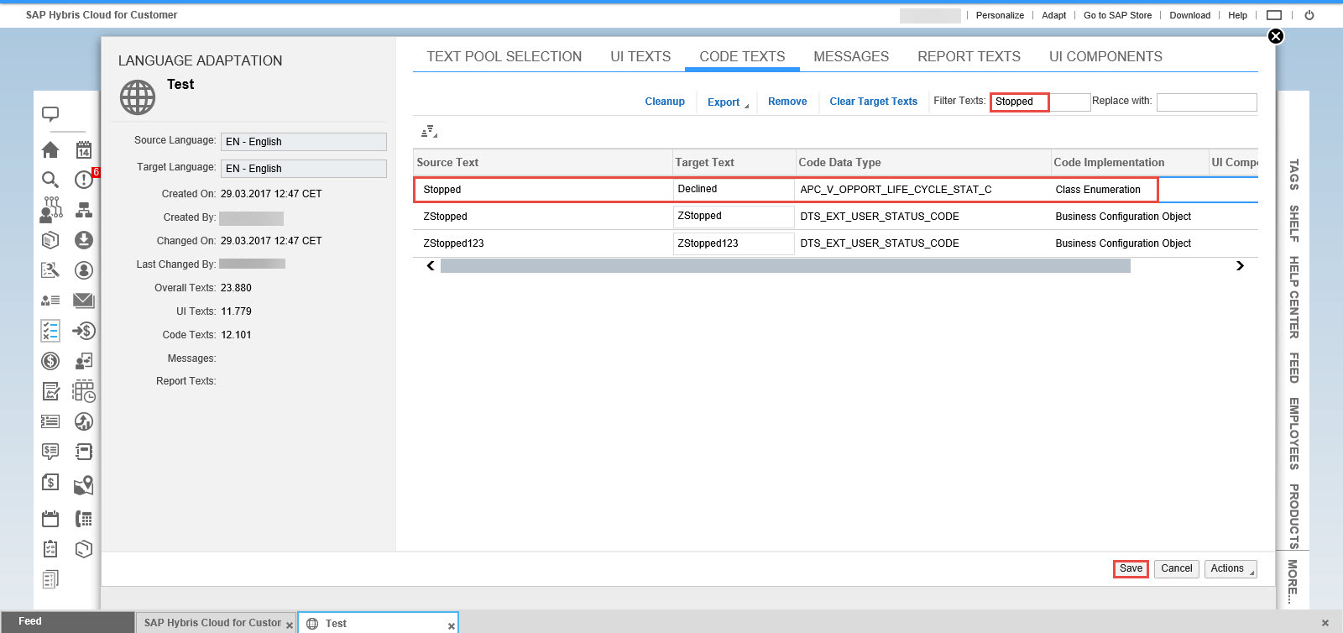Open the feed speech bubble icon in sidebar

50,114
